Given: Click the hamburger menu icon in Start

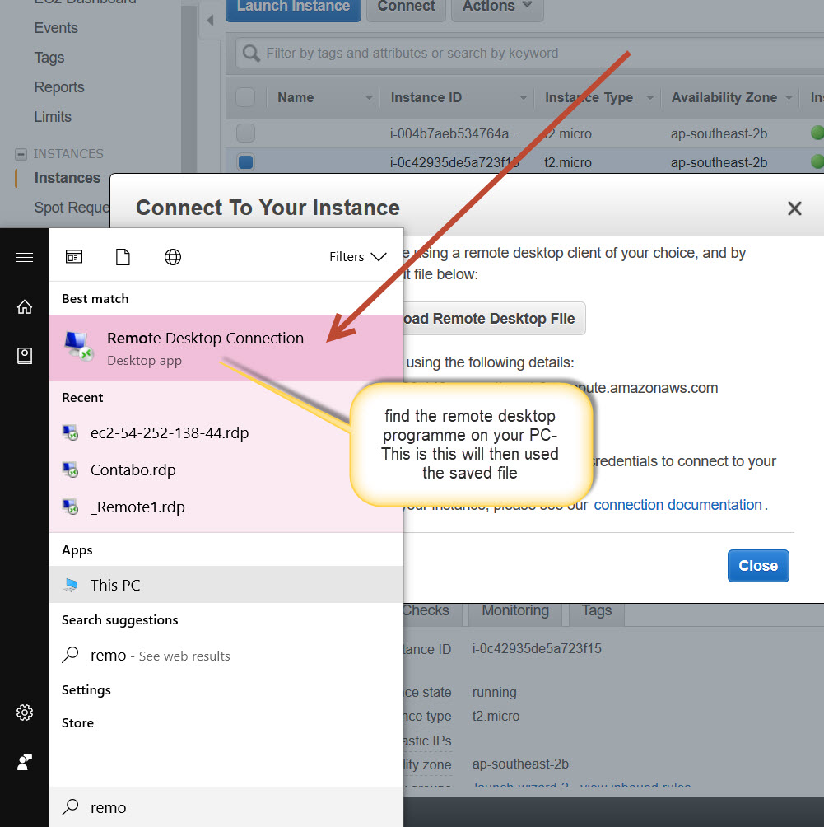Looking at the screenshot, I should pyautogui.click(x=25, y=258).
